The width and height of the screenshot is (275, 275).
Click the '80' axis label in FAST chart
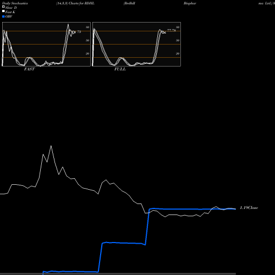(87, 27)
